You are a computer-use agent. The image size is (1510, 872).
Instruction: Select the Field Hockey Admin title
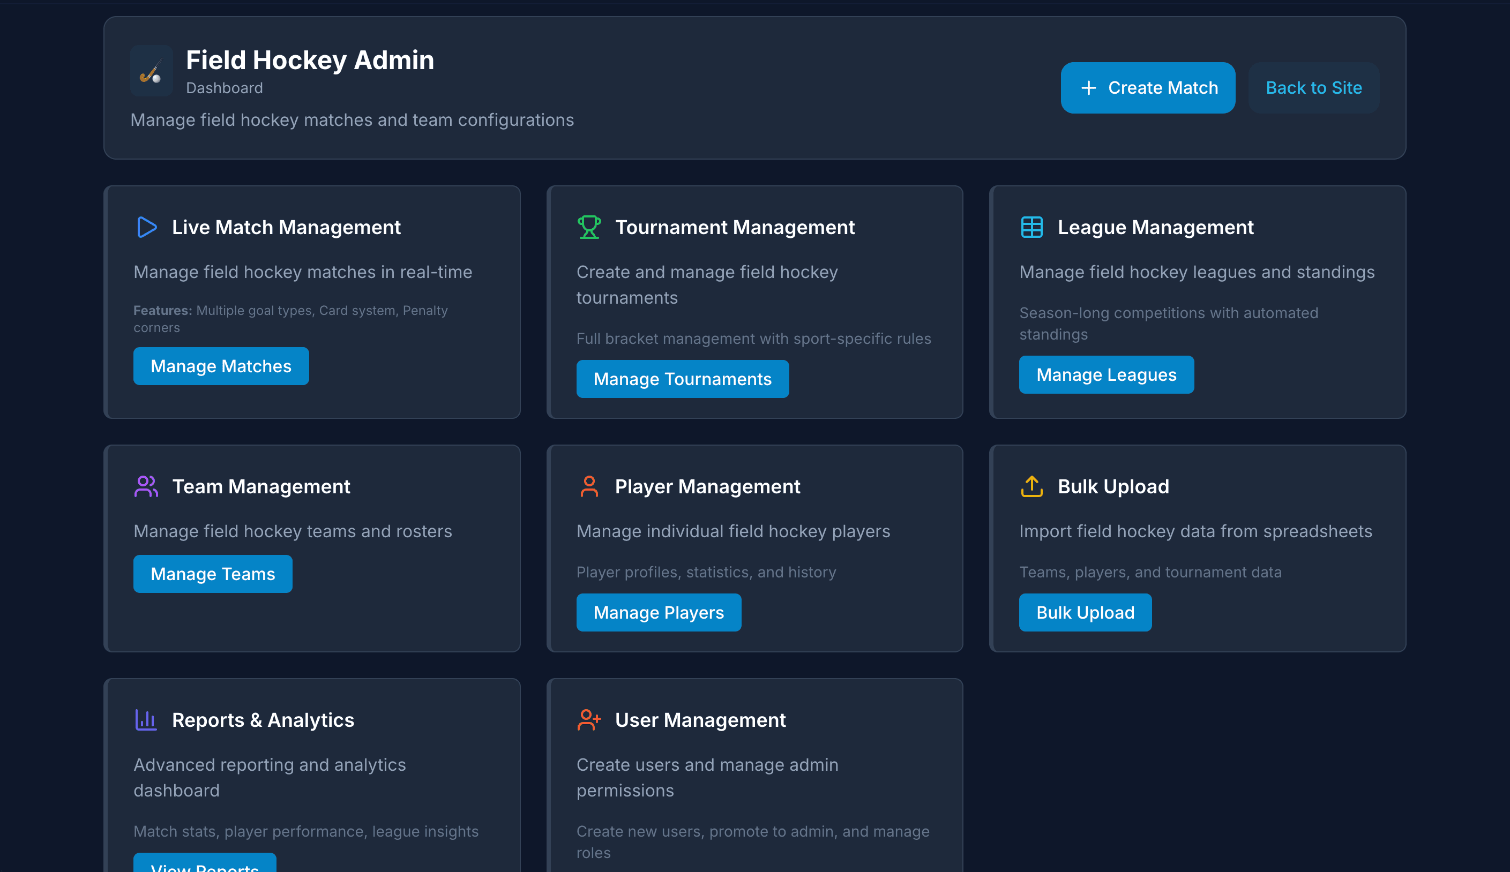pos(310,61)
